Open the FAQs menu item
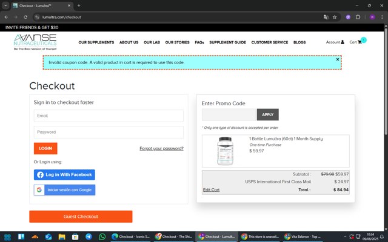 [199, 42]
